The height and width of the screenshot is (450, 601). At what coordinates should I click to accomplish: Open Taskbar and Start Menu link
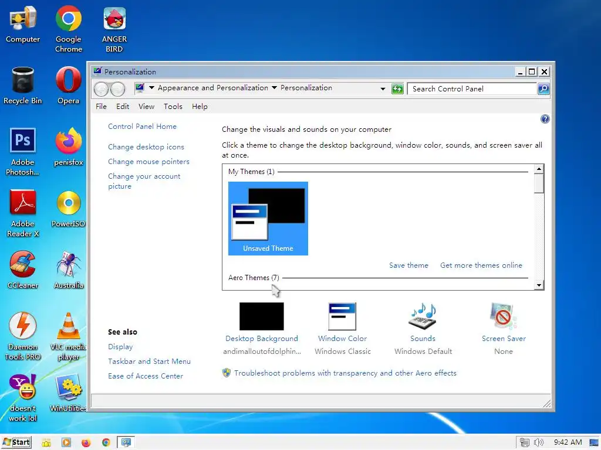(x=149, y=361)
